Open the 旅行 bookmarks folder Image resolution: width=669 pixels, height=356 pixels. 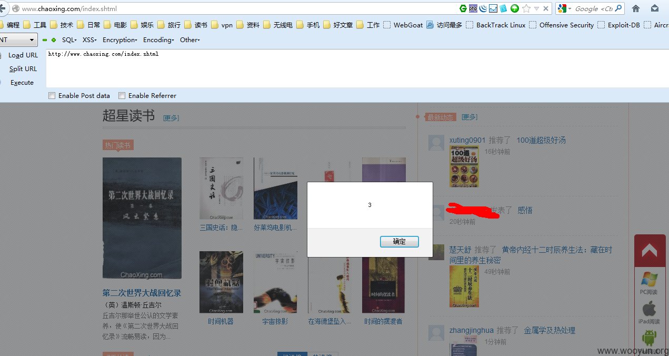coord(169,25)
